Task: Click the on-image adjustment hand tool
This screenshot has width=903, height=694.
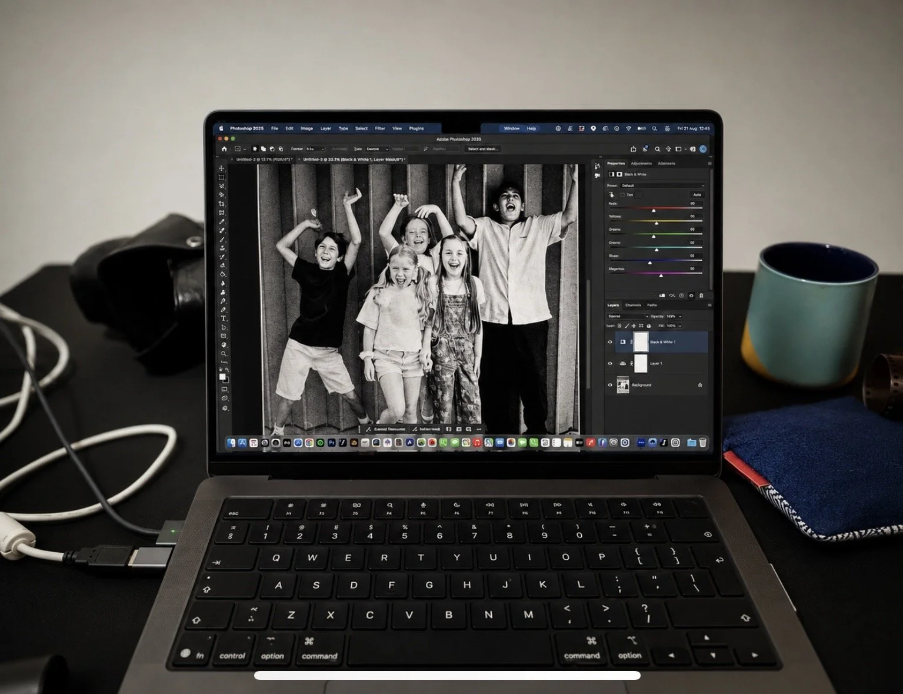Action: (612, 194)
